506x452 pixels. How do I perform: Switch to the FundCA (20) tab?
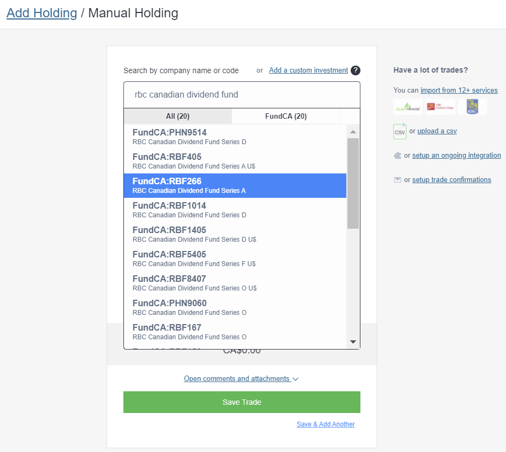[x=286, y=117]
